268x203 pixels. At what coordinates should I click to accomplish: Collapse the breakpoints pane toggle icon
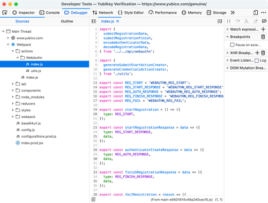220,21
